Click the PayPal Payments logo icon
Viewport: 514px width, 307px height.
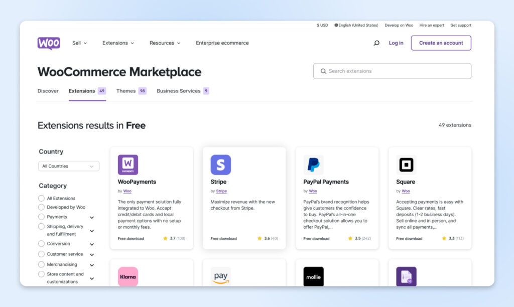(x=313, y=165)
